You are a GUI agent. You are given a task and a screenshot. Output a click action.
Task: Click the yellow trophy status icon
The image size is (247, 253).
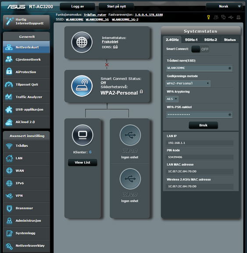208,17
